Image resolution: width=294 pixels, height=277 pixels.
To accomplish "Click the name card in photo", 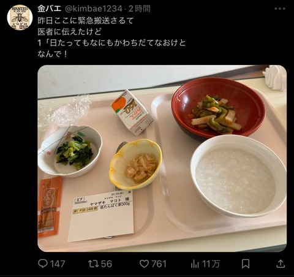I will click(x=101, y=216).
